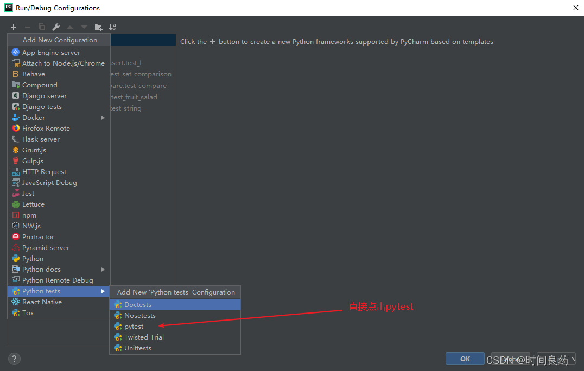Choose Unittests from the submenu
The image size is (584, 371).
(x=175, y=348)
